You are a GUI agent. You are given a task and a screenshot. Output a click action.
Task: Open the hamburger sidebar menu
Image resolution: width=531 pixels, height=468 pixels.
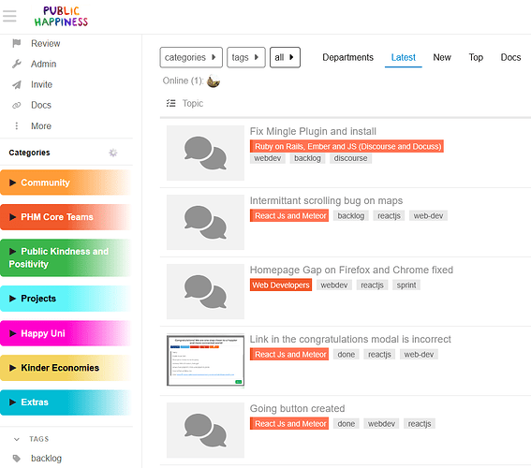[x=9, y=16]
